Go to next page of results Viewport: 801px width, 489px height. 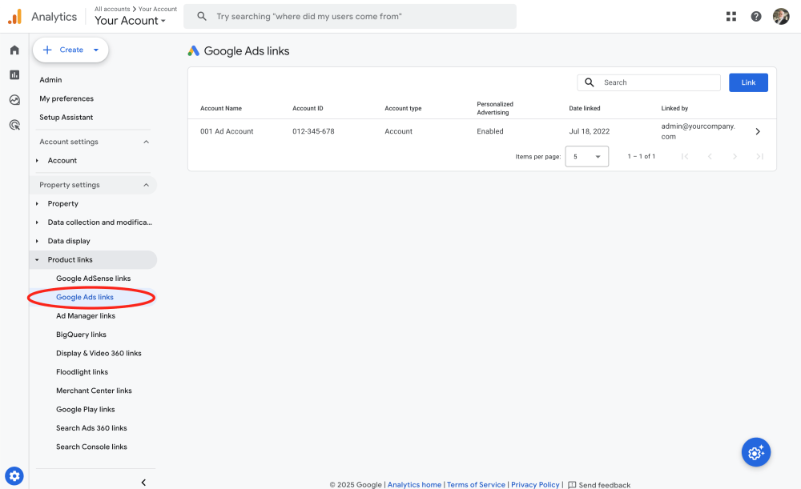pos(735,156)
